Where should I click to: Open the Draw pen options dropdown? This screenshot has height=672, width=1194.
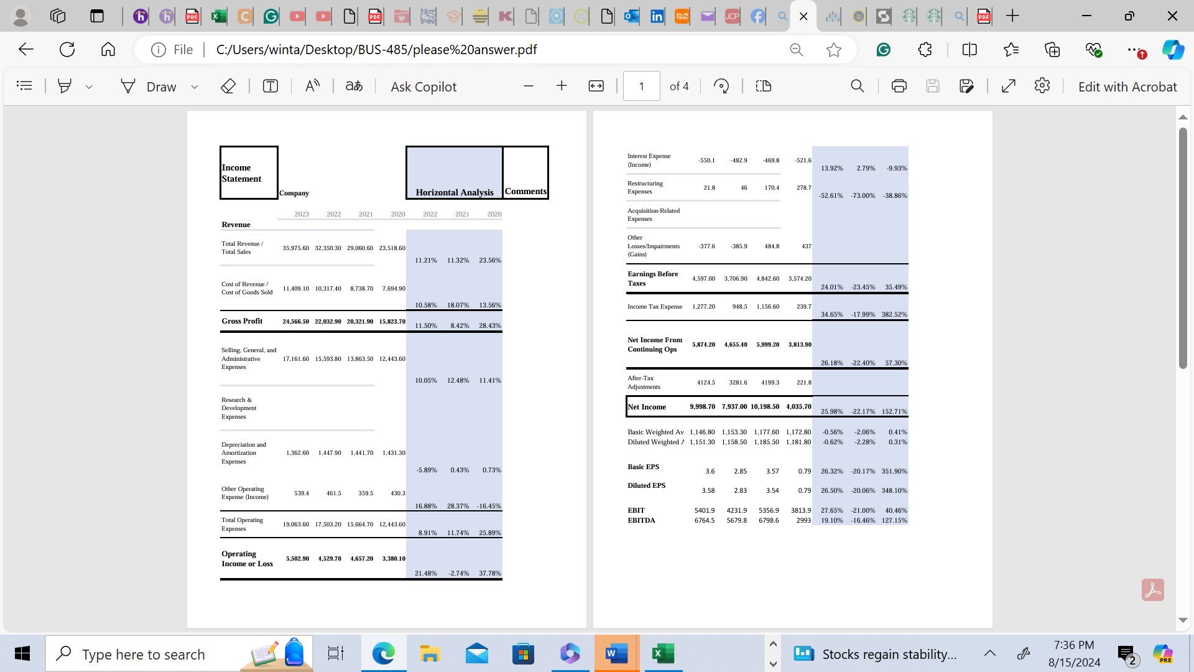tap(195, 86)
